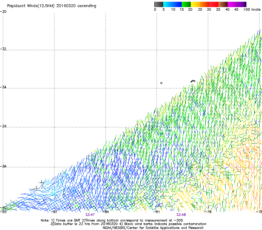Click the NOAA/NESDIS Center for Satellite Applications credit
262x230 pixels.
tap(153, 228)
